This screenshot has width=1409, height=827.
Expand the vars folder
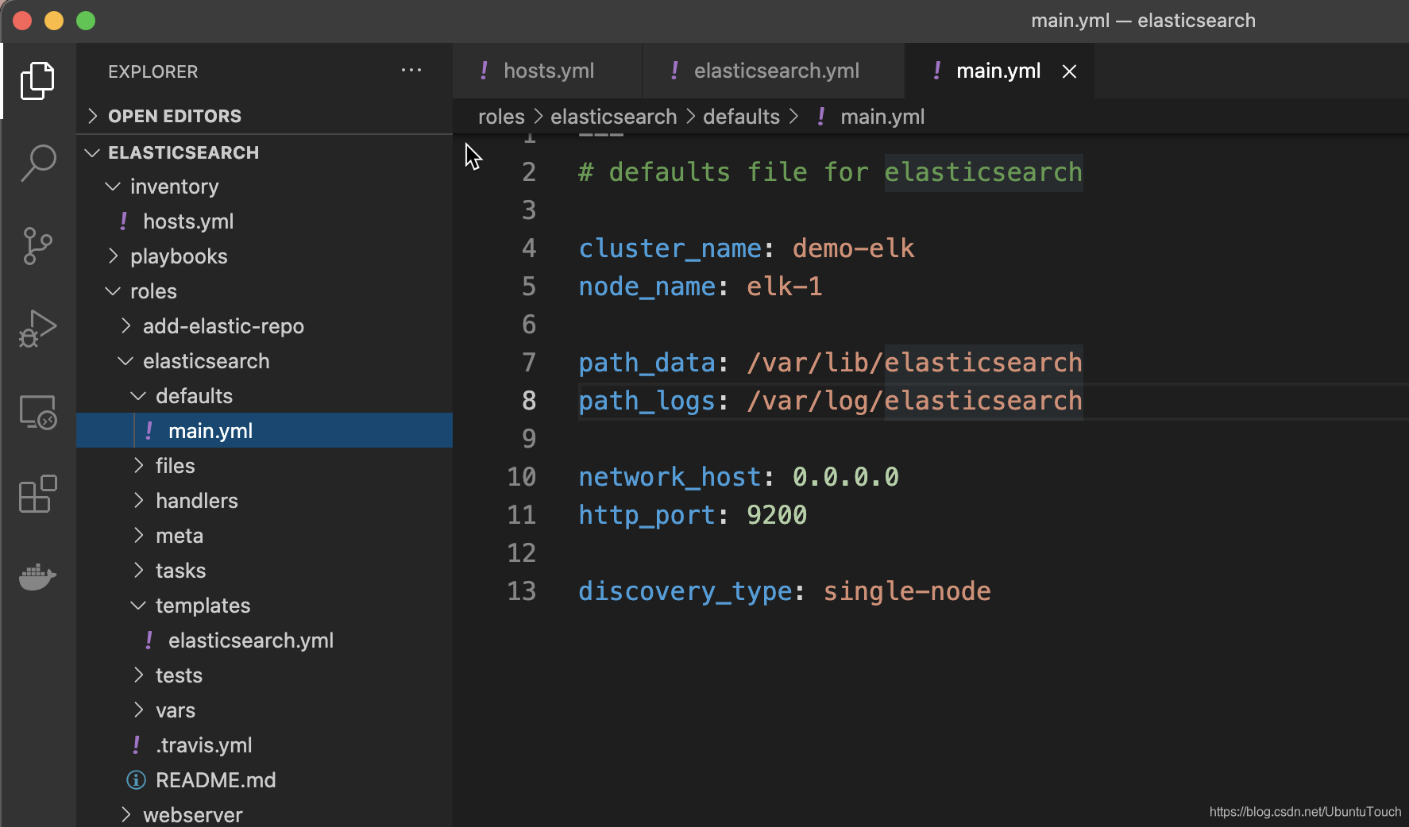[138, 710]
